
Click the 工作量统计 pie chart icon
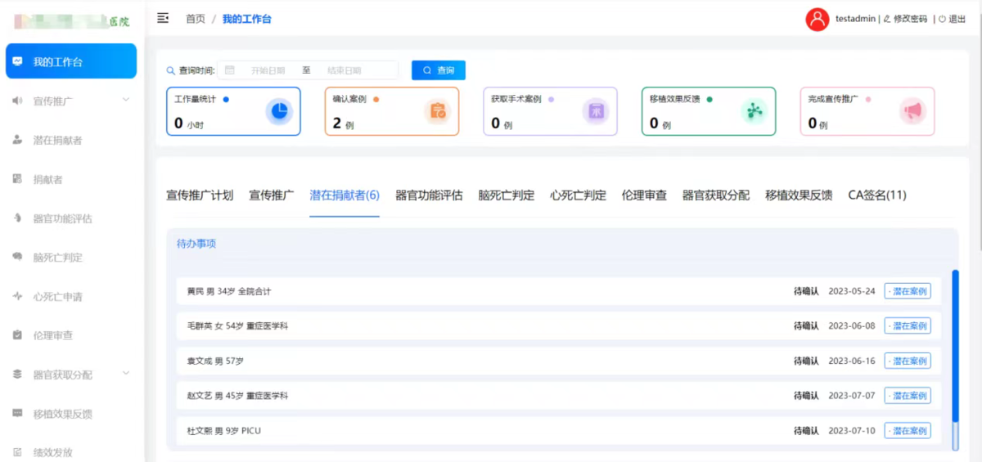pos(279,111)
